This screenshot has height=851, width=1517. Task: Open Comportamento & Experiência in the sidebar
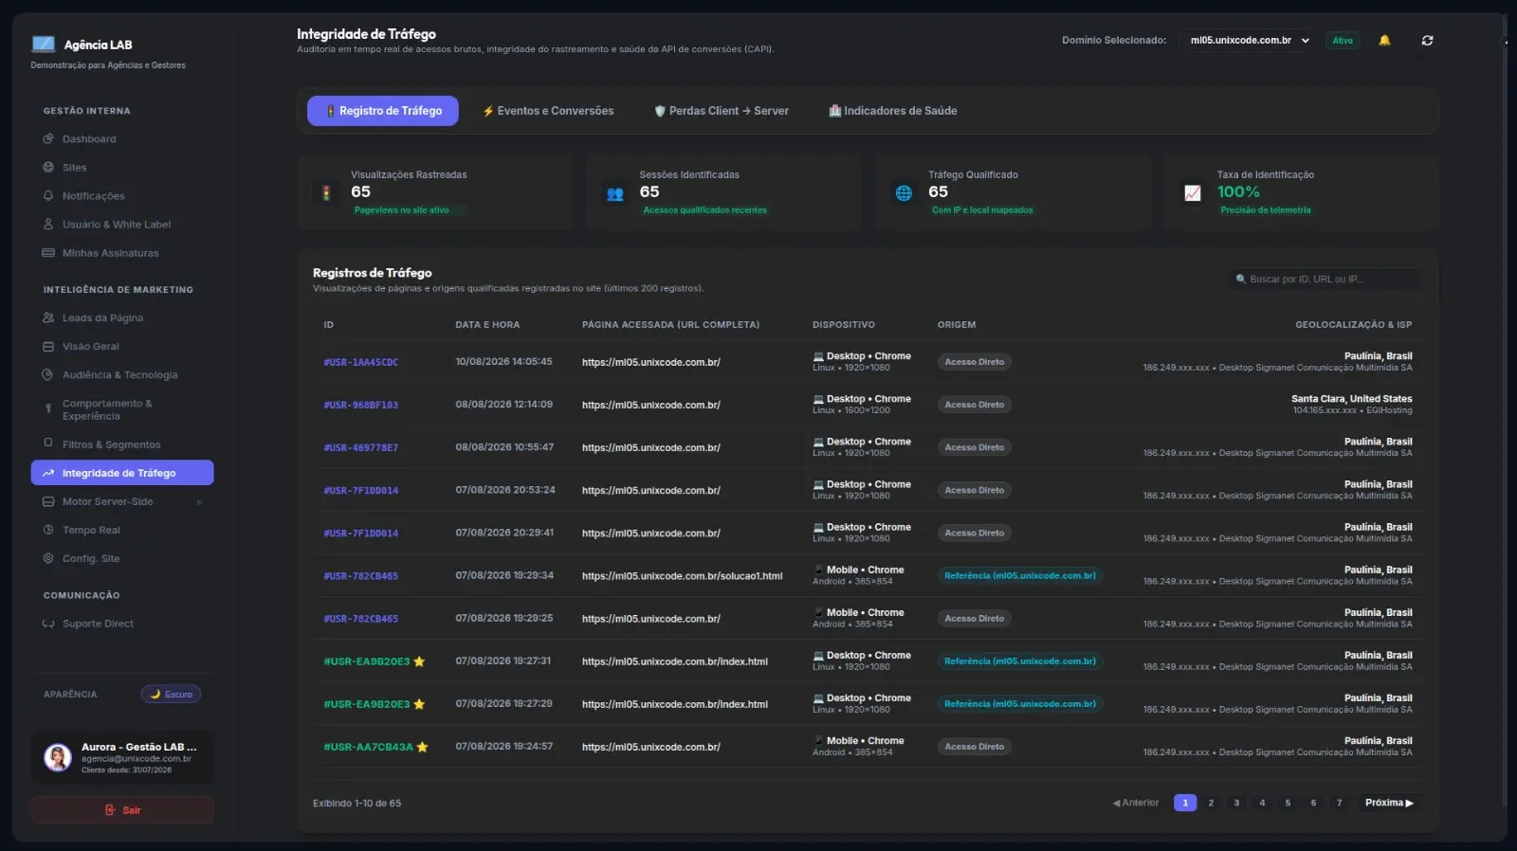click(122, 410)
